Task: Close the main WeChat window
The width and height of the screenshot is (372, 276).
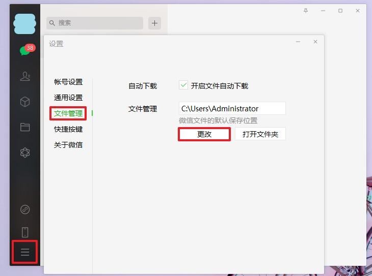Action: pos(358,11)
